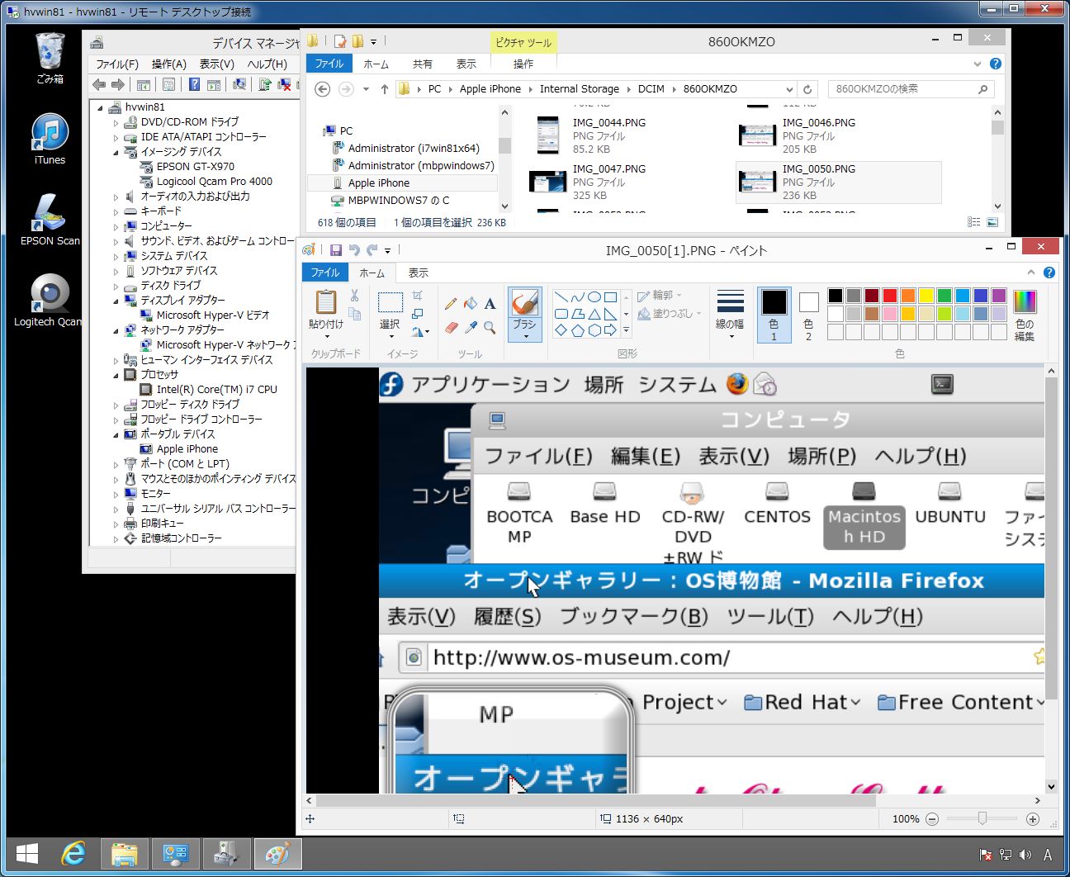The height and width of the screenshot is (877, 1070).
Task: Switch to Paint 表示 tab
Action: click(418, 273)
